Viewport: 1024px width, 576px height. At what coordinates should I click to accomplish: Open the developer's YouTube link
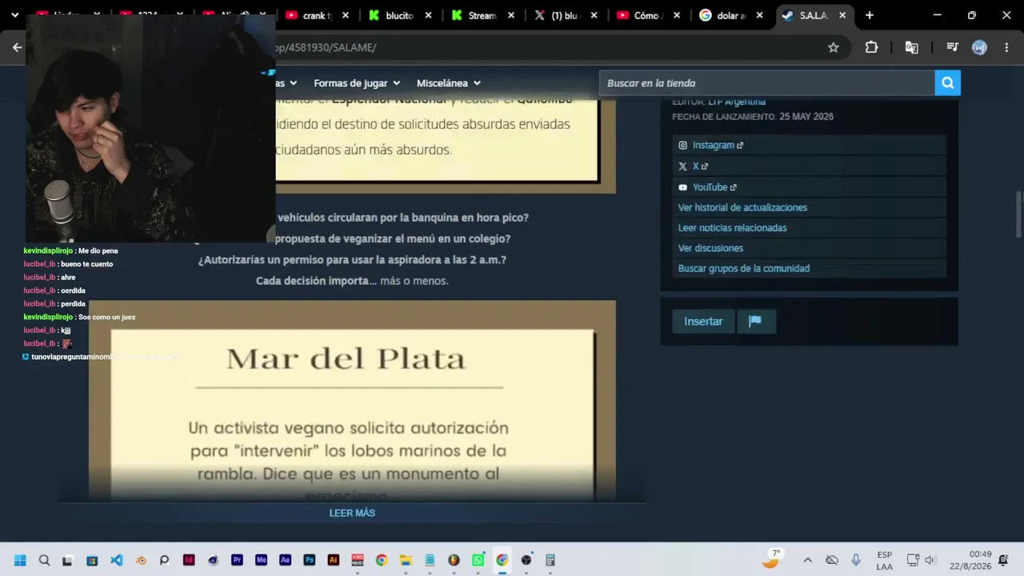(714, 187)
